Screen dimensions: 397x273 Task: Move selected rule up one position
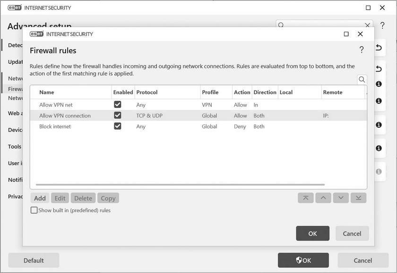323,198
